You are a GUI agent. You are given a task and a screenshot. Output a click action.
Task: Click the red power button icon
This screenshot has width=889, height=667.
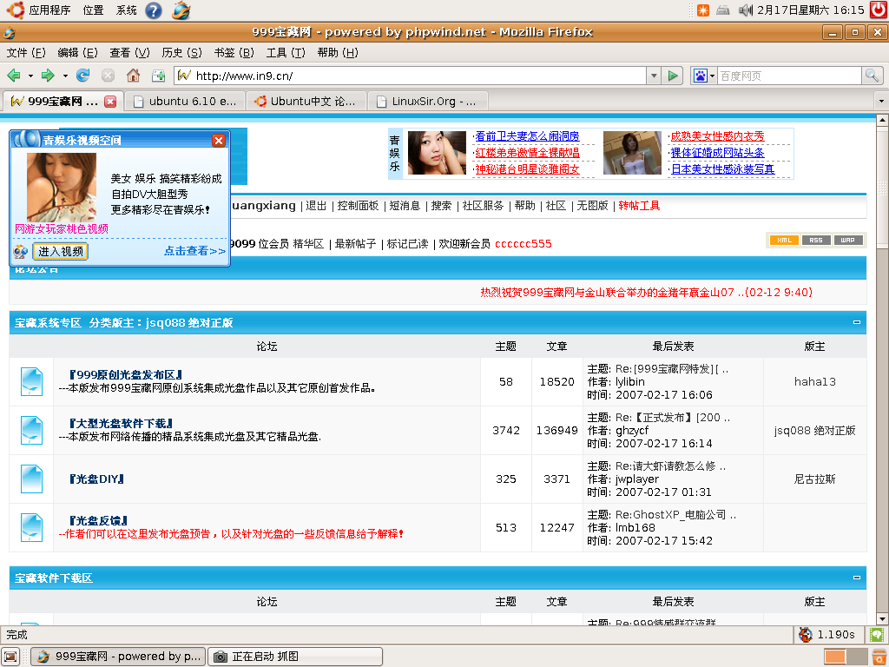pyautogui.click(x=879, y=10)
